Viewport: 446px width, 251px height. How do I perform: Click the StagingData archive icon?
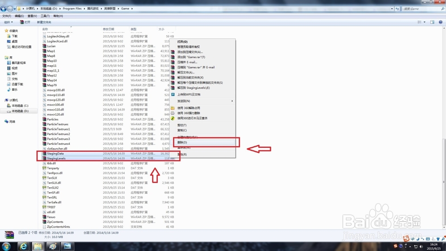point(44,153)
